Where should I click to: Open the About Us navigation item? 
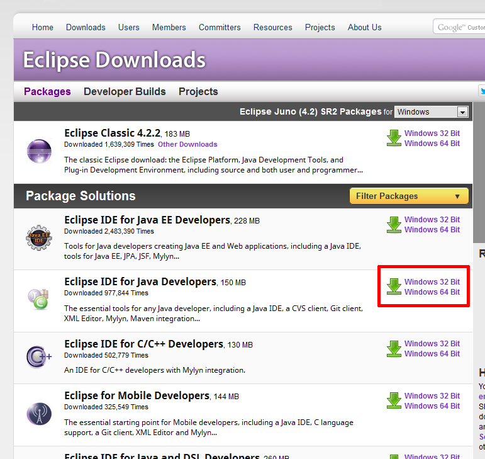coord(364,27)
